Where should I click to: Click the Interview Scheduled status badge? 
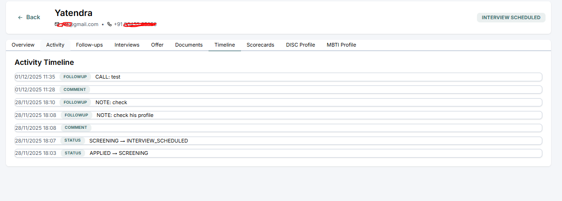pos(511,17)
